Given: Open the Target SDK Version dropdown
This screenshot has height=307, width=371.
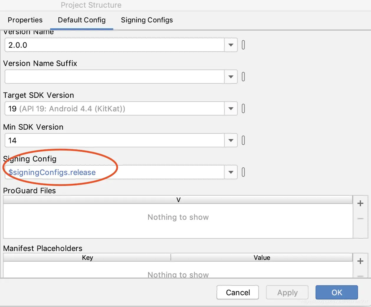Looking at the screenshot, I should (231, 109).
